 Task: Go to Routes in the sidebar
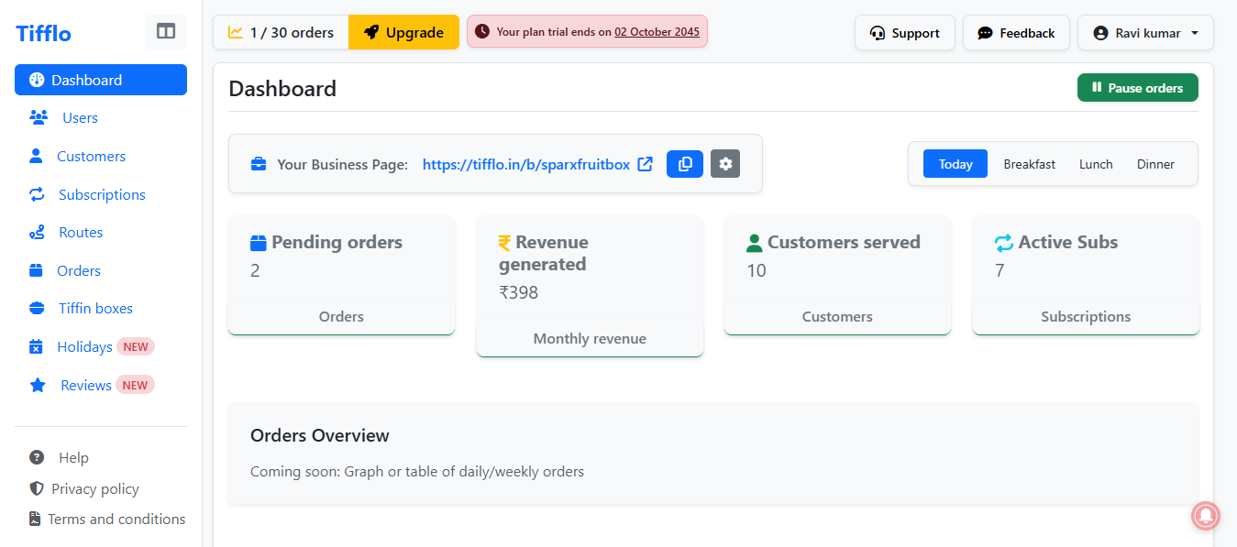[x=81, y=233]
